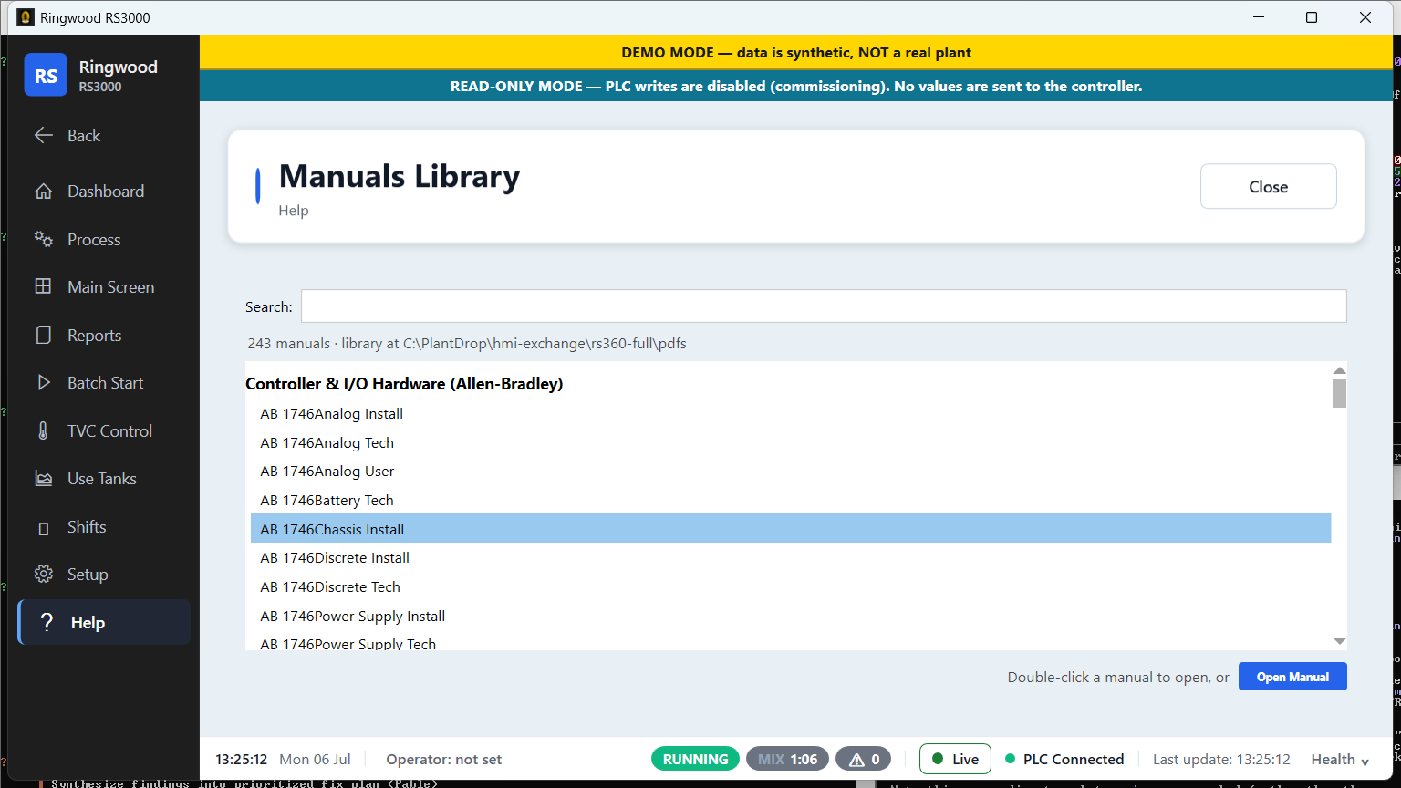
Task: Click the Batch Start play icon
Action: pos(43,383)
